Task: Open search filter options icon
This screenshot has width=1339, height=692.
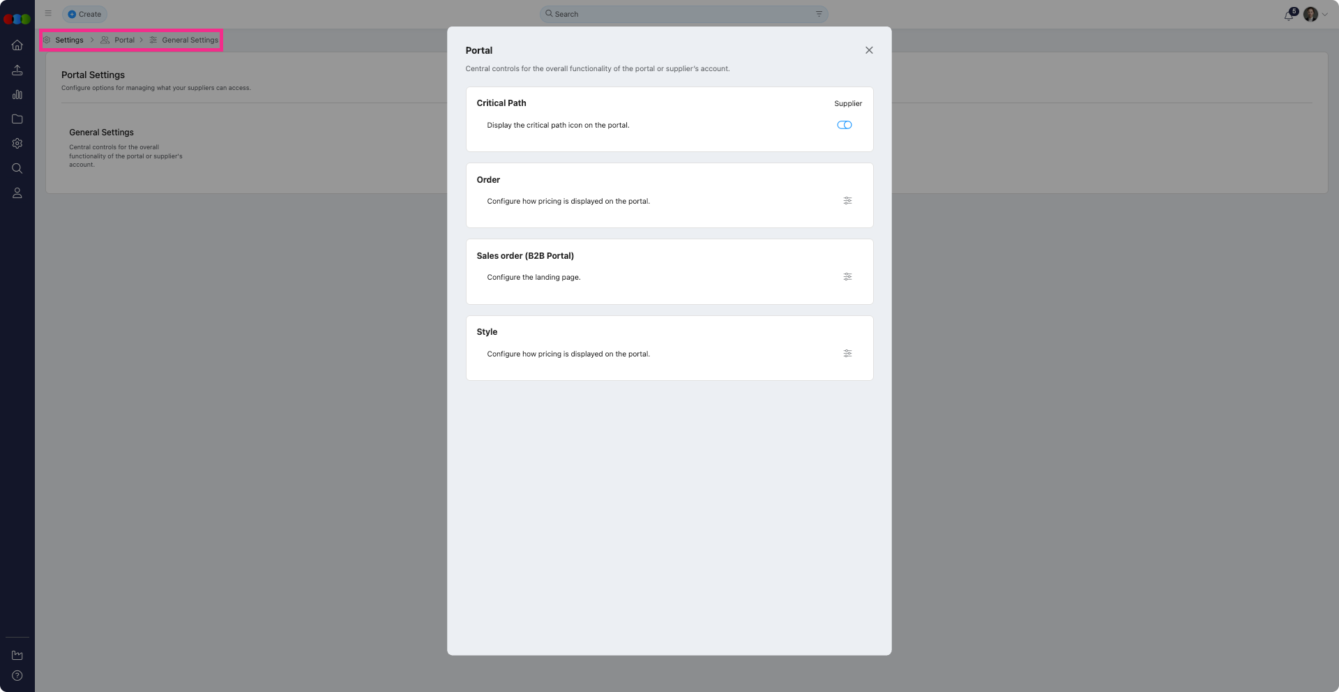Action: tap(819, 14)
